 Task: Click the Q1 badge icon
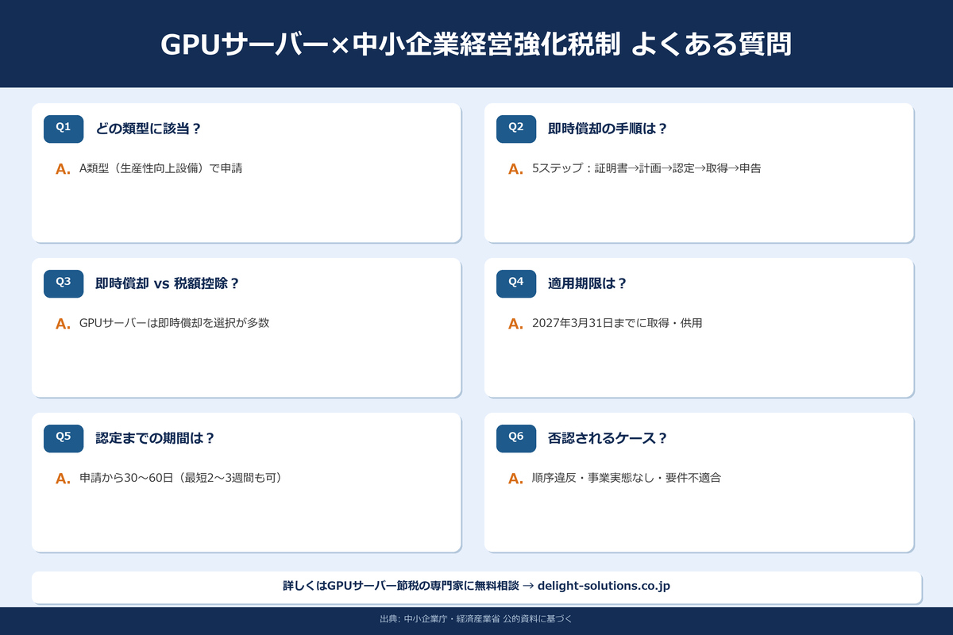coord(63,129)
